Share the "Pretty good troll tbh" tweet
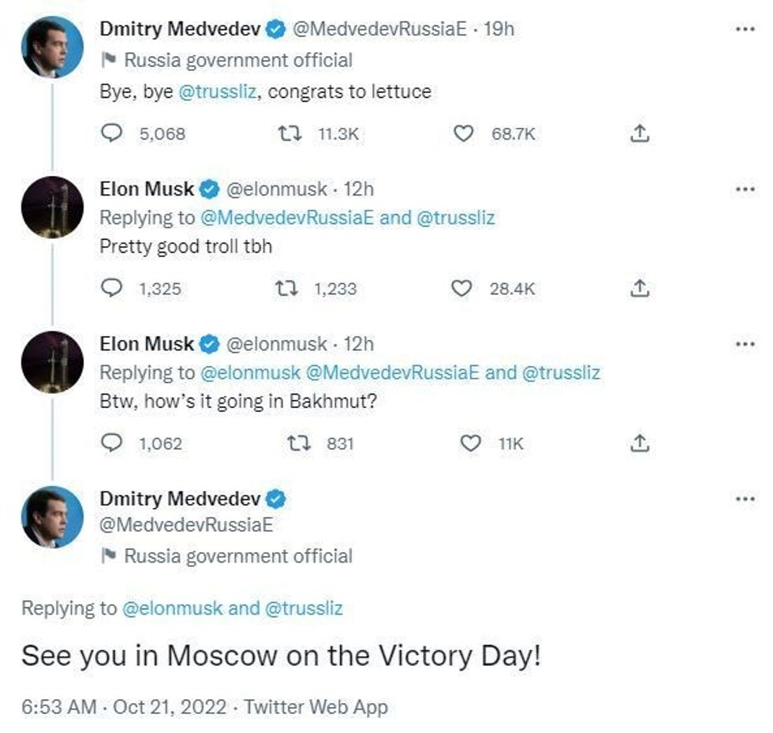This screenshot has width=773, height=733. (640, 289)
